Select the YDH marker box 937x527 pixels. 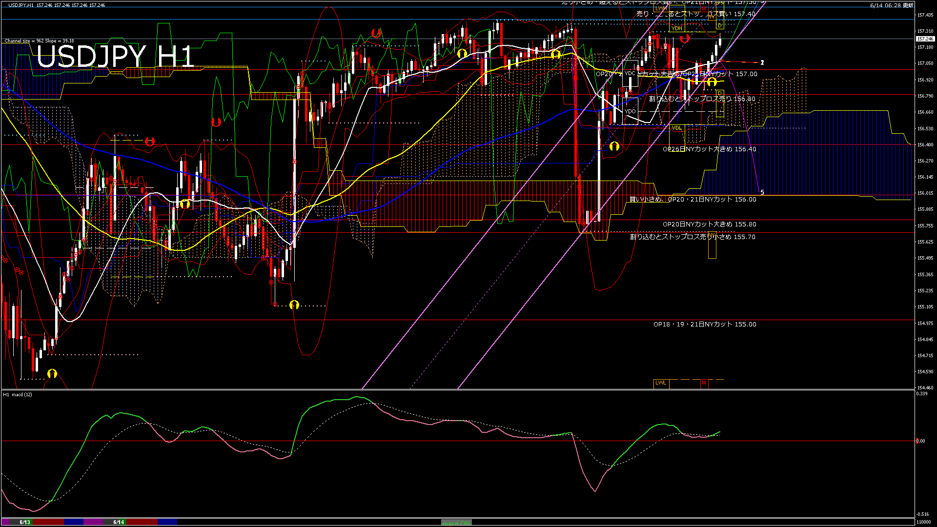pyautogui.click(x=677, y=28)
